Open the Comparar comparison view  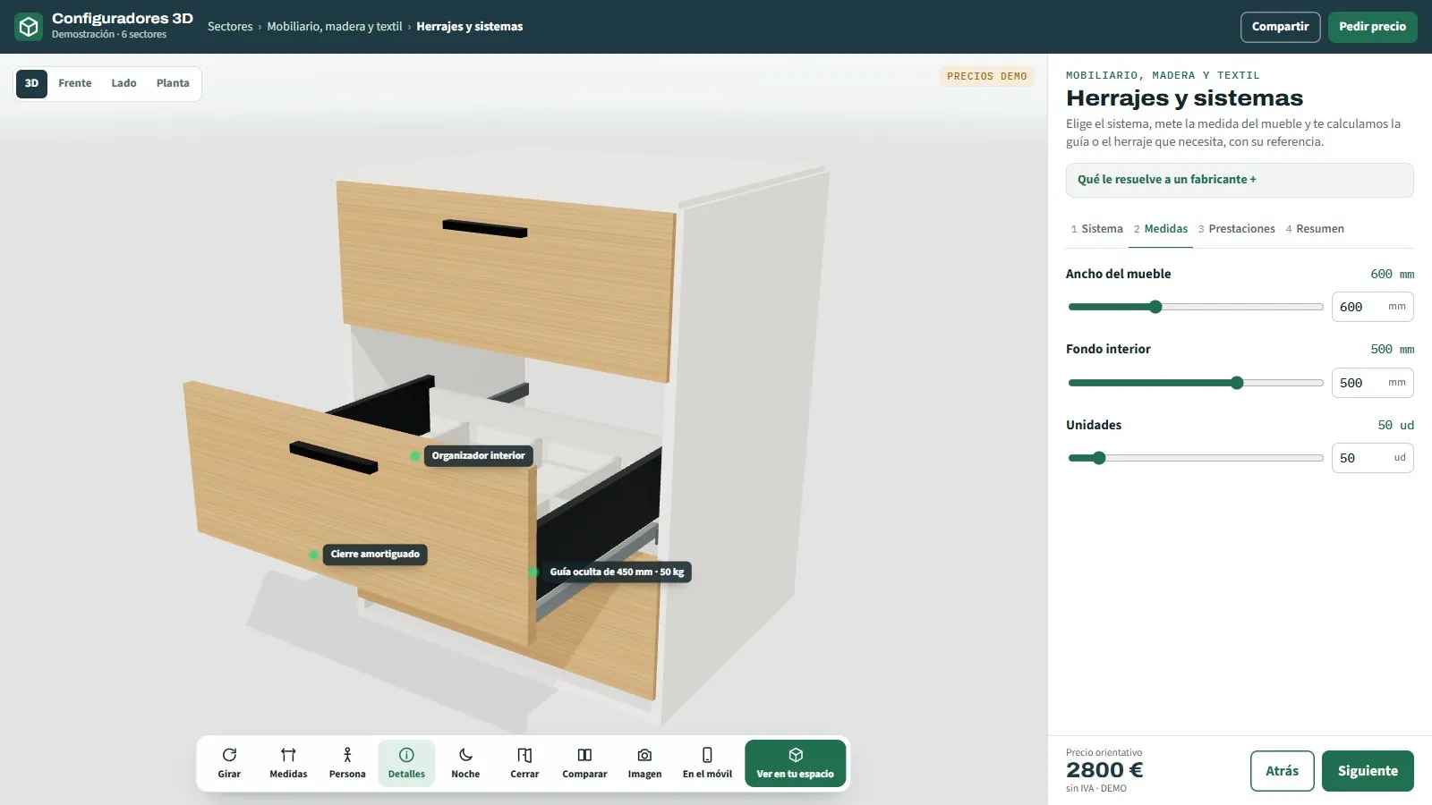point(584,763)
